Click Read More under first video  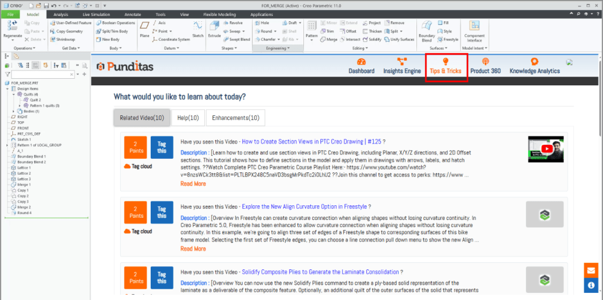tap(193, 184)
